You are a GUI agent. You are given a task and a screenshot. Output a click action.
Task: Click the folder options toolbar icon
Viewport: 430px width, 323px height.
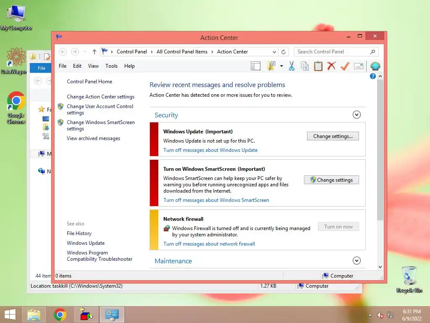pos(271,66)
